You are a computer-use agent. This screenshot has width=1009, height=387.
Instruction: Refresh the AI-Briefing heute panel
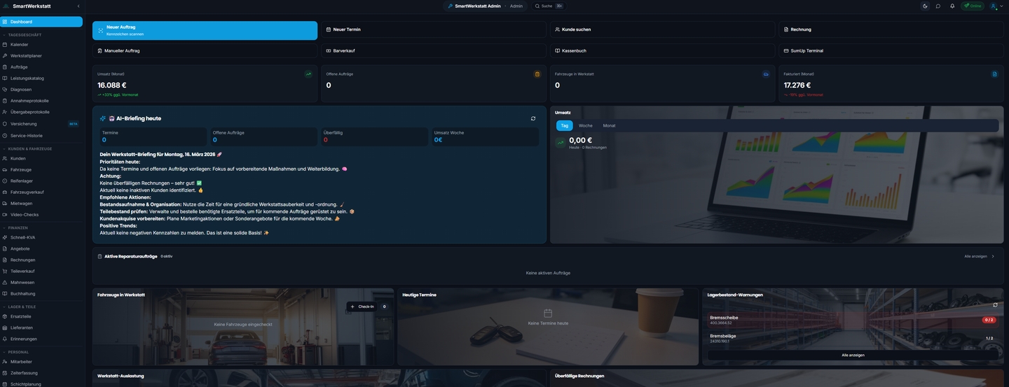(x=533, y=118)
